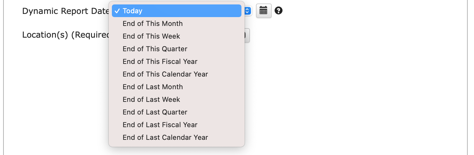Click blank padding below End of Last Calendar Year

click(x=176, y=144)
